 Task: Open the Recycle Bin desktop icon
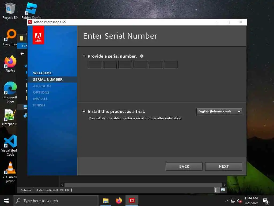tap(10, 10)
